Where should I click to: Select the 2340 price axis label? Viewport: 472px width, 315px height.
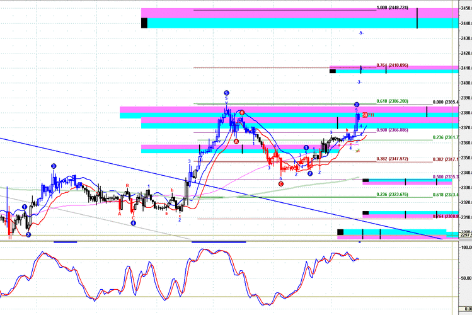tap(466, 173)
